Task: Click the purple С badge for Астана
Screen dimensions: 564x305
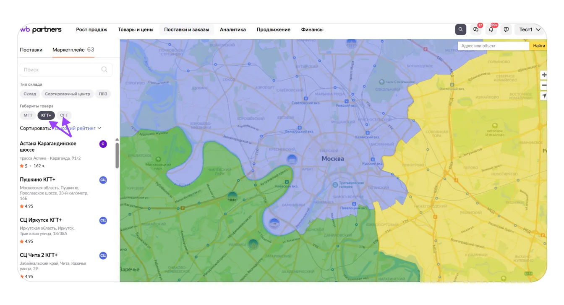Action: [x=103, y=144]
